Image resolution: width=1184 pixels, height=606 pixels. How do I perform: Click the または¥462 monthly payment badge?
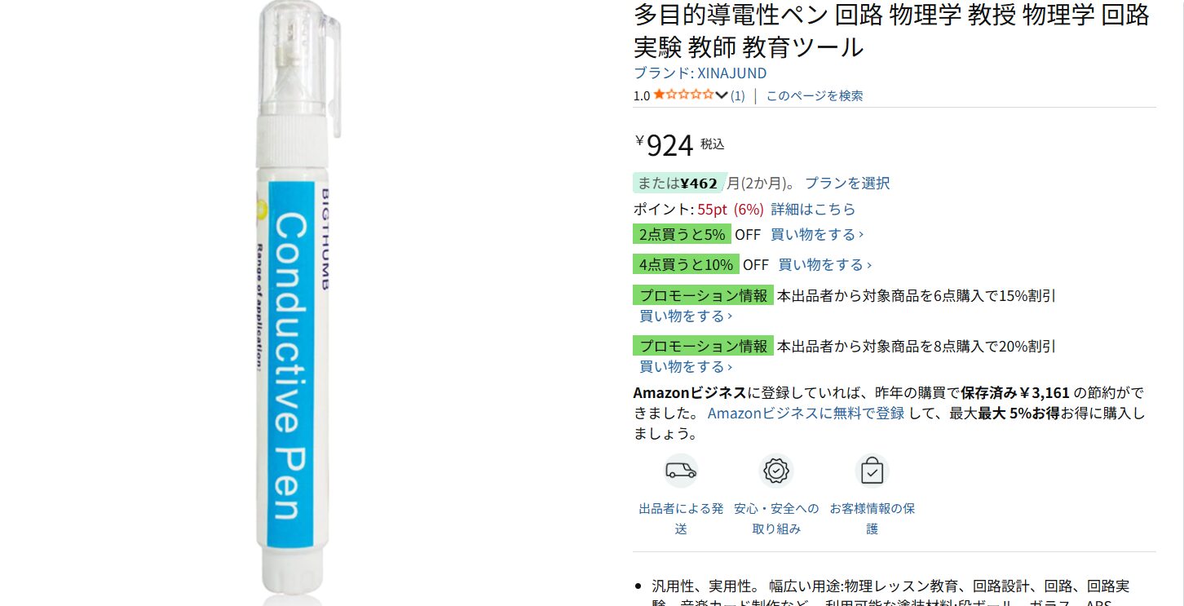(x=678, y=184)
